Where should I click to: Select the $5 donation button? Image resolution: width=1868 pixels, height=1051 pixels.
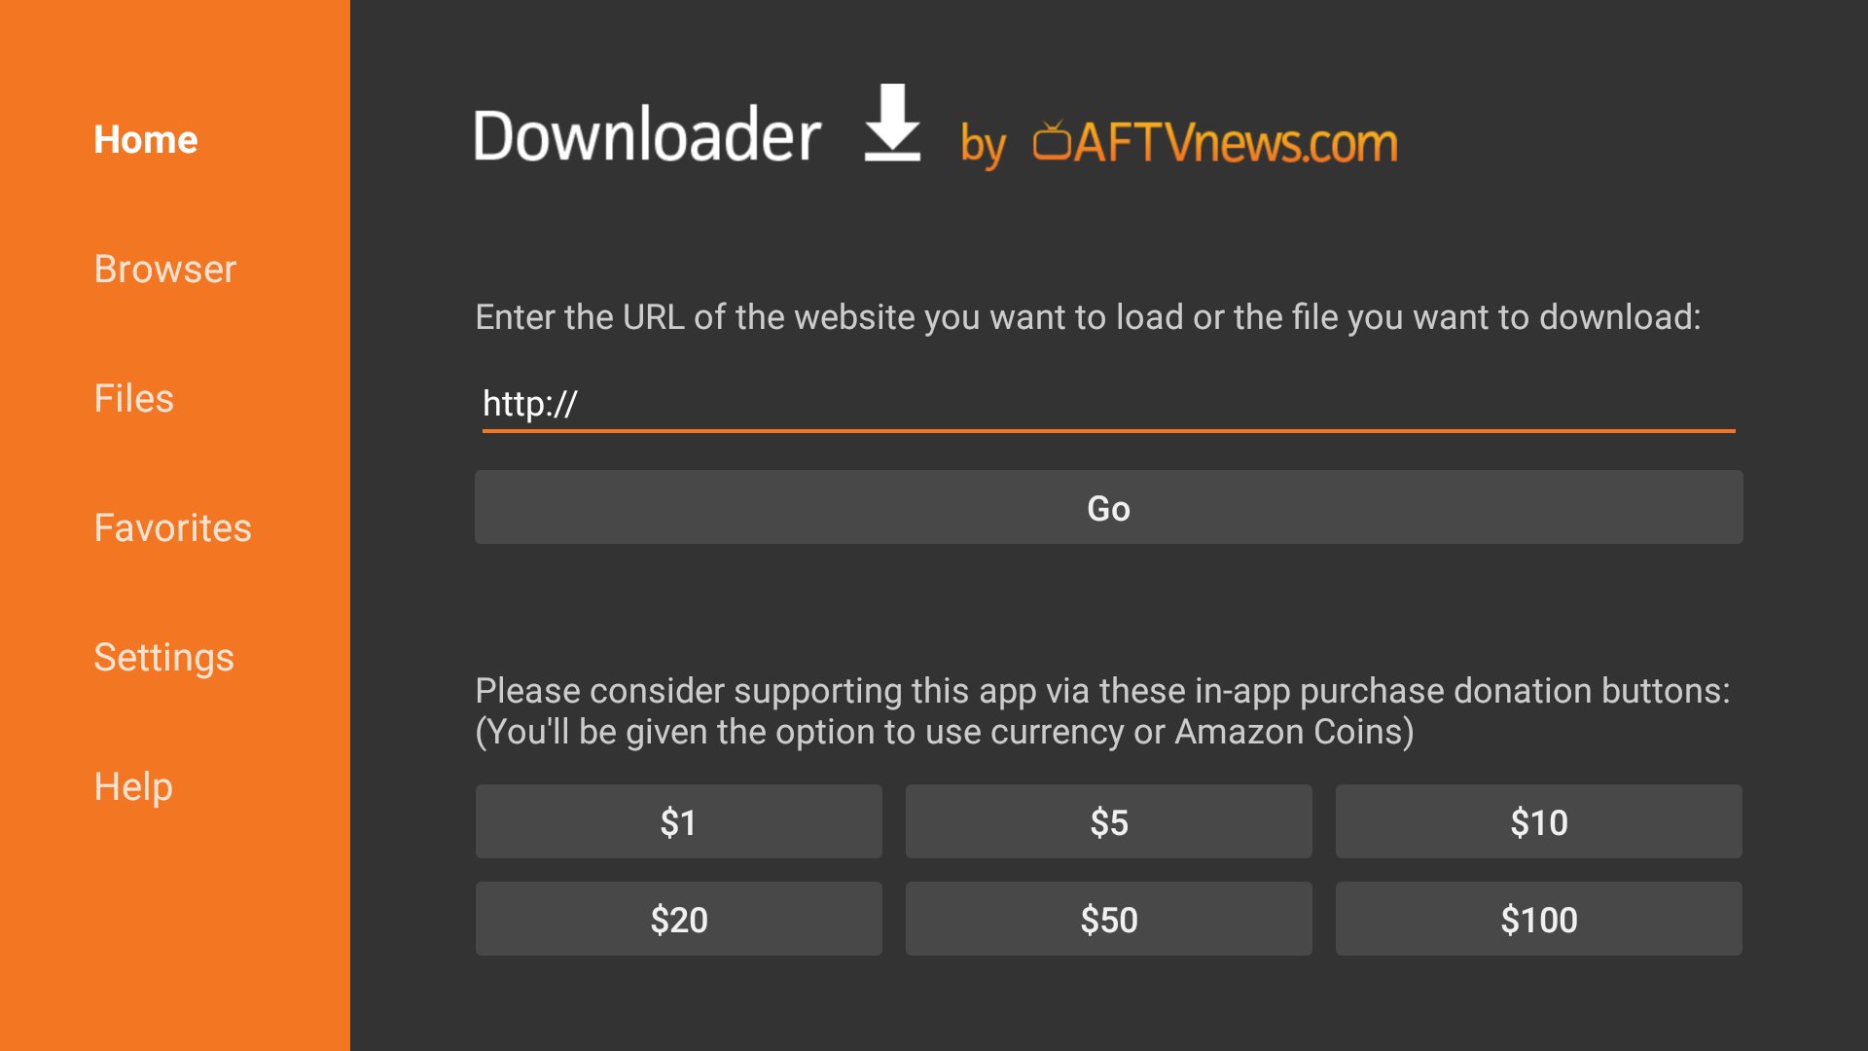[1110, 821]
